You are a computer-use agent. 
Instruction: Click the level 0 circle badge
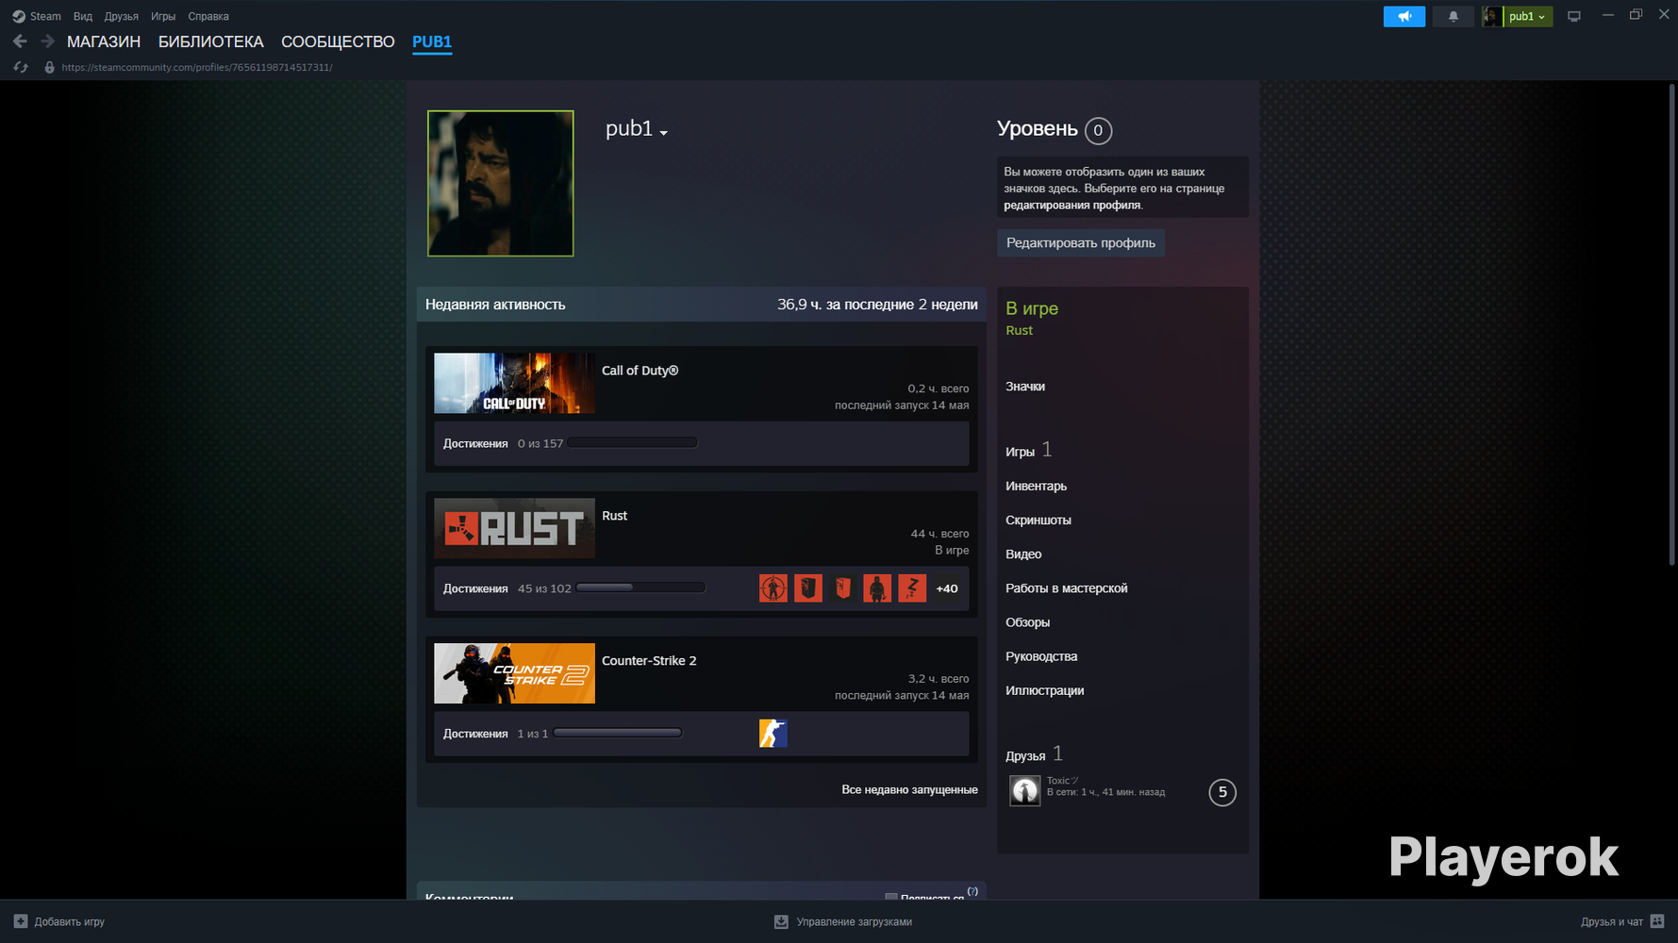pyautogui.click(x=1098, y=130)
